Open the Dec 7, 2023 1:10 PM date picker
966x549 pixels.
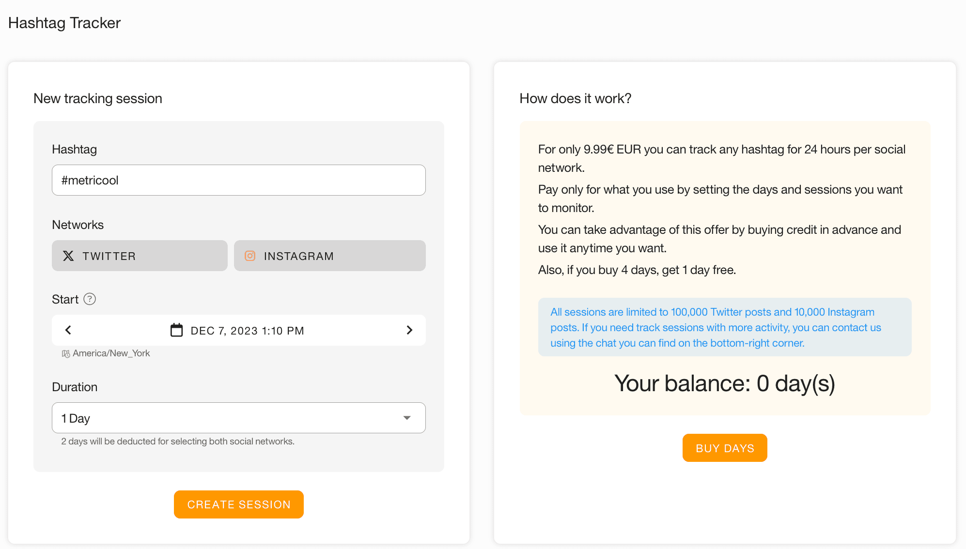[x=247, y=331]
